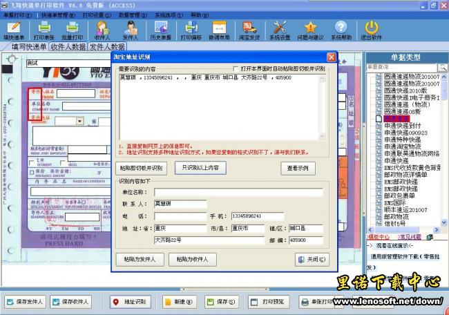Viewport: 449px width, 315px height.
Task: Click the 查看示例 button
Action: pyautogui.click(x=298, y=168)
